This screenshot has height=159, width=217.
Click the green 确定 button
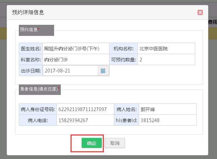click(x=91, y=143)
